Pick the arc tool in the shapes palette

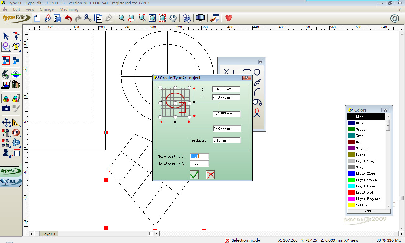[x=257, y=92]
